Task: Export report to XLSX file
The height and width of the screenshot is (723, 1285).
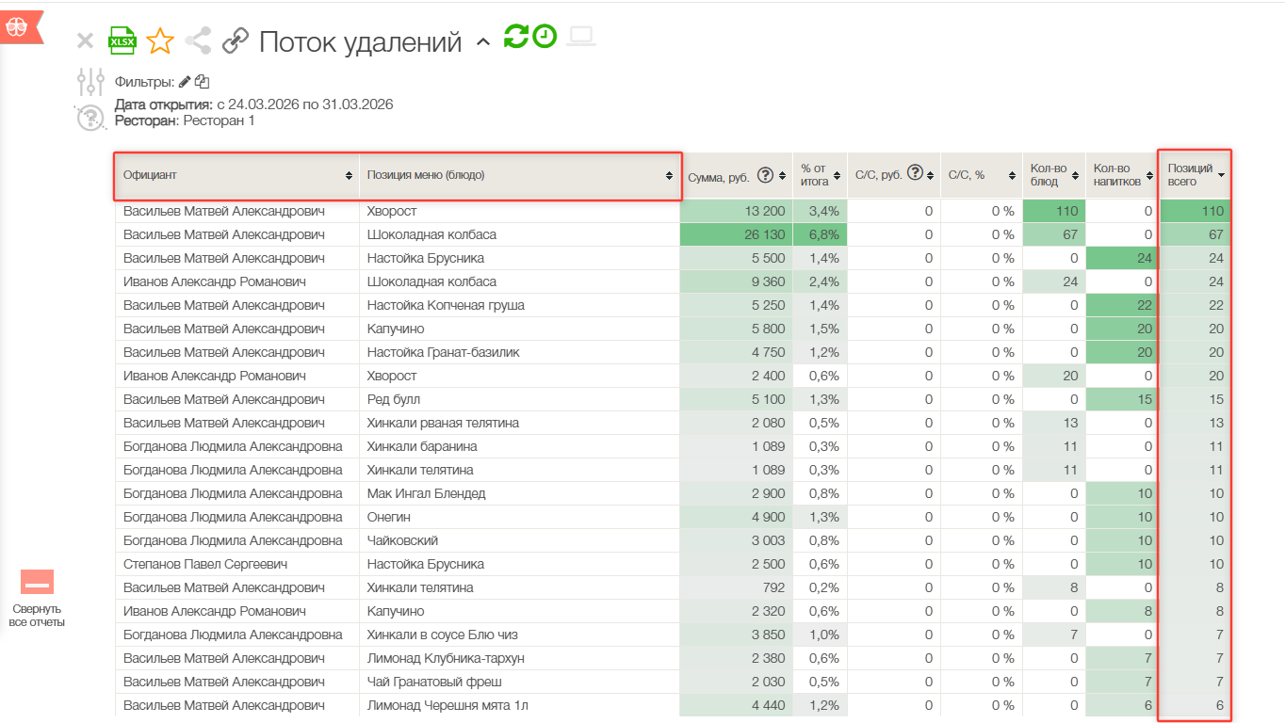Action: tap(122, 40)
